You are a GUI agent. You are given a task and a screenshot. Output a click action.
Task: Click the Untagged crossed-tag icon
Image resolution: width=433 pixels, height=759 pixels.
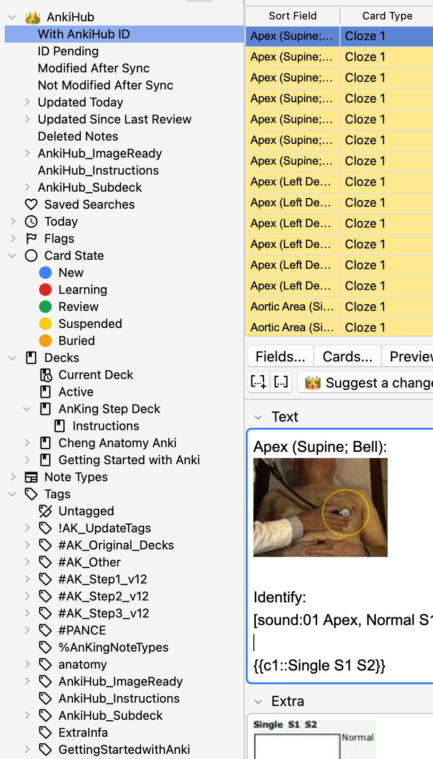click(45, 511)
